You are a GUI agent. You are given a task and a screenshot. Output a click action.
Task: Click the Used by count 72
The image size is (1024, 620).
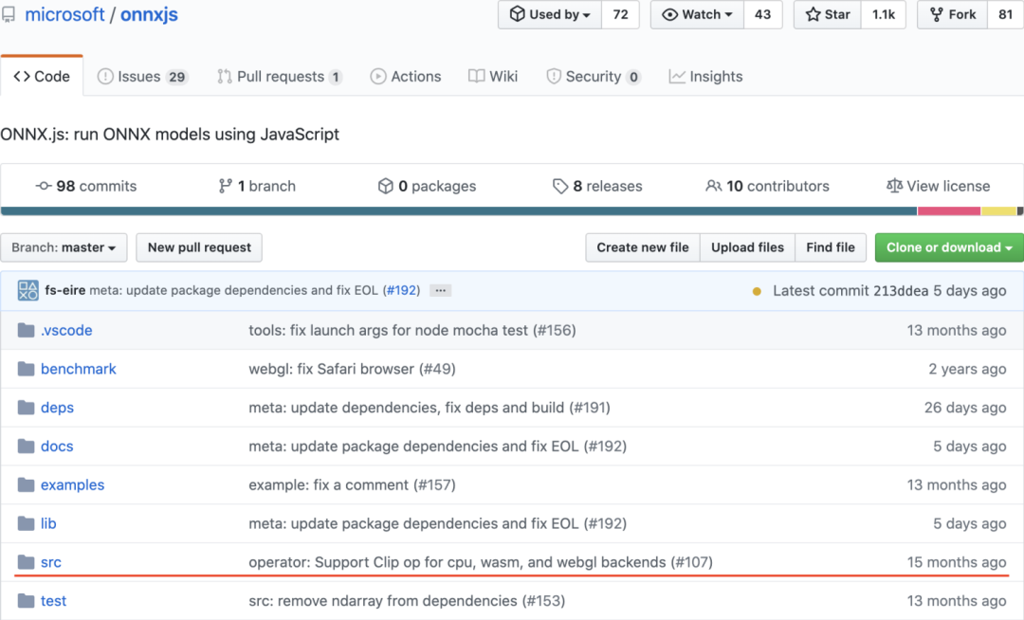(x=620, y=14)
